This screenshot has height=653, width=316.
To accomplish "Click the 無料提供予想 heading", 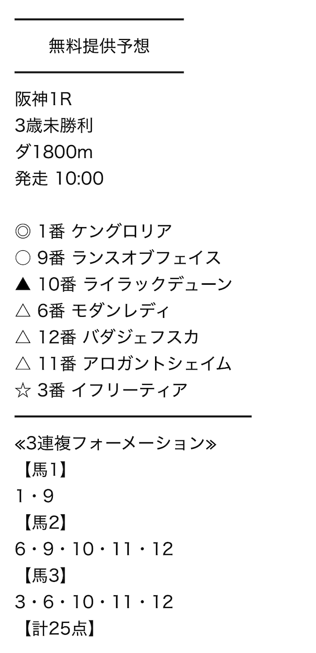I will click(x=99, y=46).
